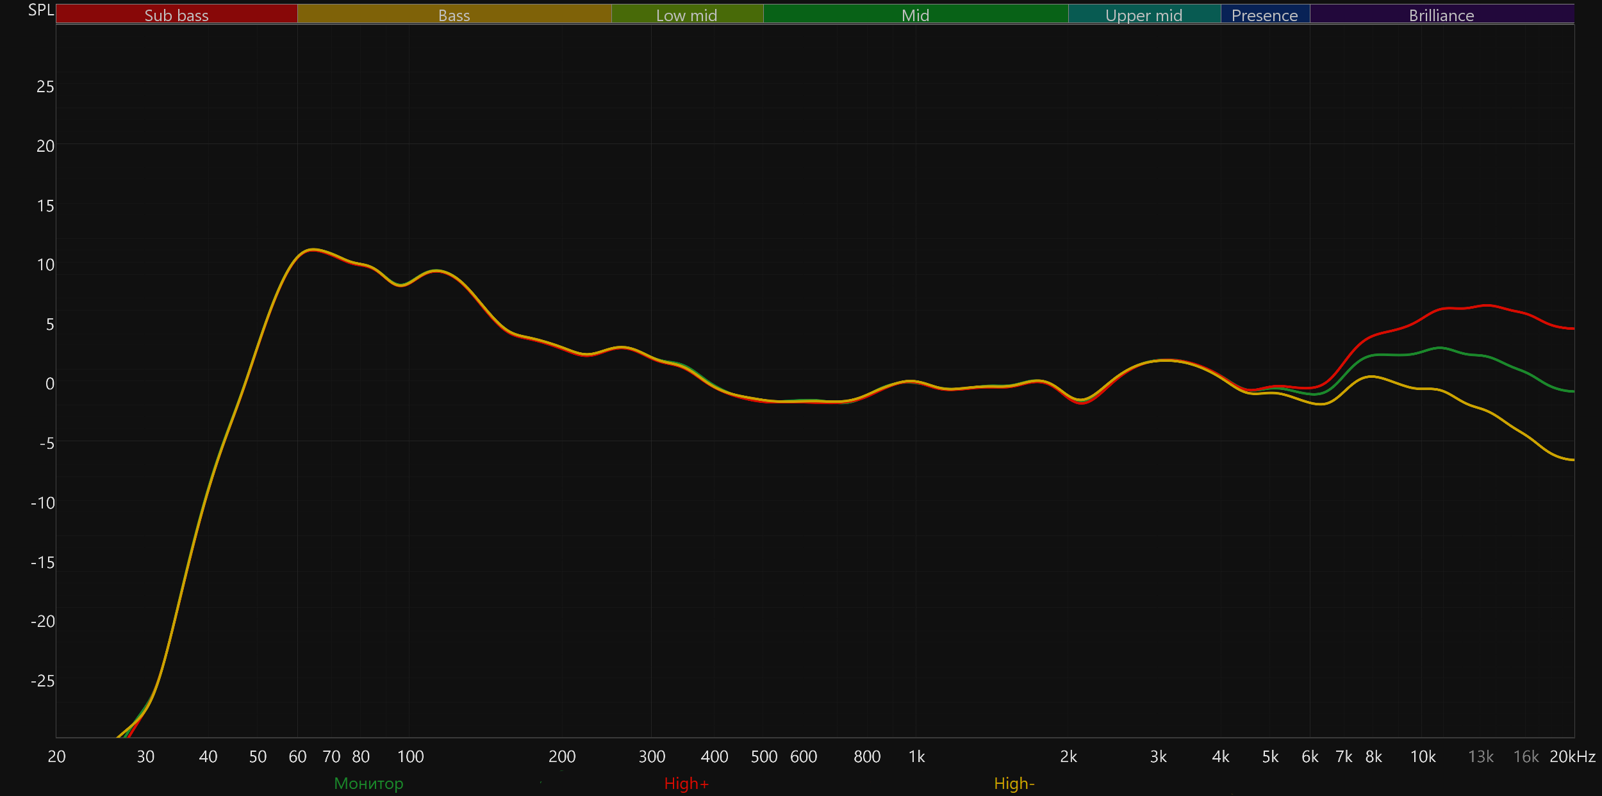The image size is (1602, 796).
Task: Select the Bass frequency band label
Action: point(454,15)
